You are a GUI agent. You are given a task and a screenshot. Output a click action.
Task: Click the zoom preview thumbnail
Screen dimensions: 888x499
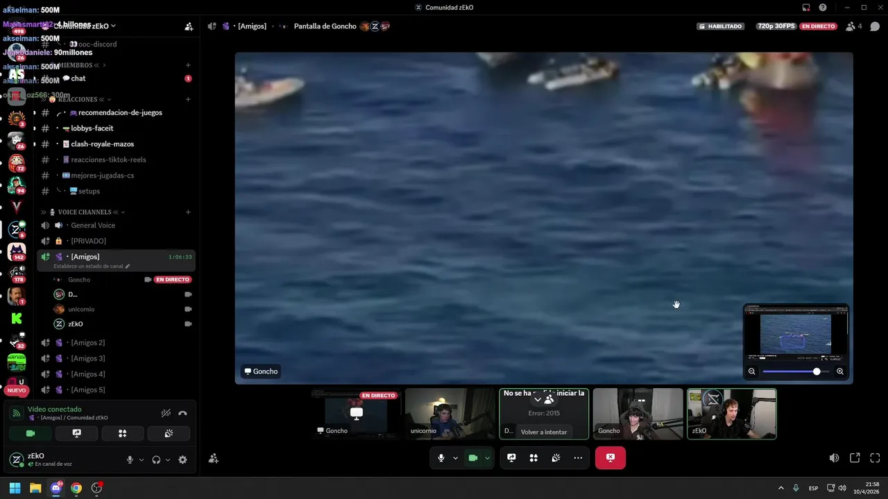point(796,334)
